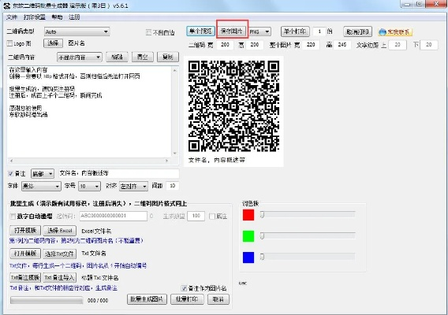This screenshot has width=448, height=315.
Task: Click the print copies field showing 1
Action: [x=319, y=31]
